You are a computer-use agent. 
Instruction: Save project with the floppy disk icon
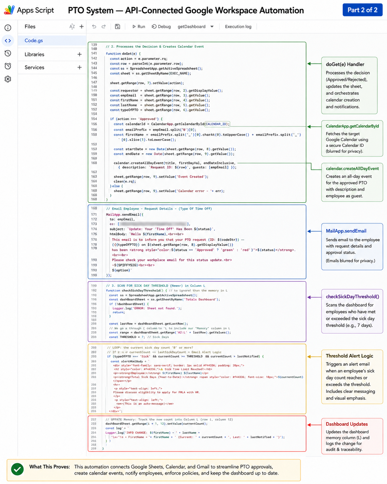(118, 27)
